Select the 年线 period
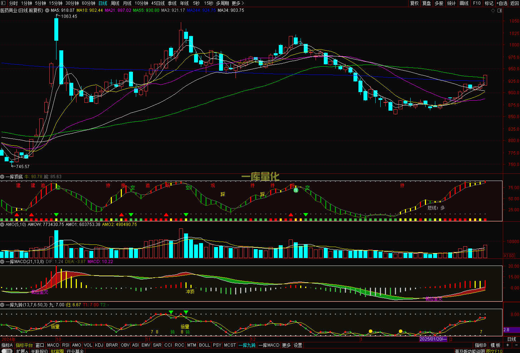This screenshot has height=353, width=520. [184, 3]
